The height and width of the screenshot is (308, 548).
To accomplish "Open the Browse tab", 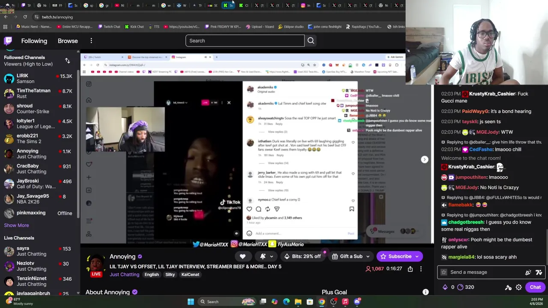I will pos(68,41).
